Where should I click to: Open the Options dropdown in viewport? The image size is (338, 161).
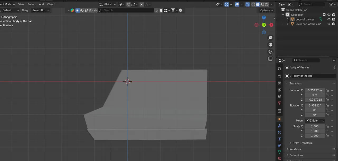pyautogui.click(x=267, y=10)
